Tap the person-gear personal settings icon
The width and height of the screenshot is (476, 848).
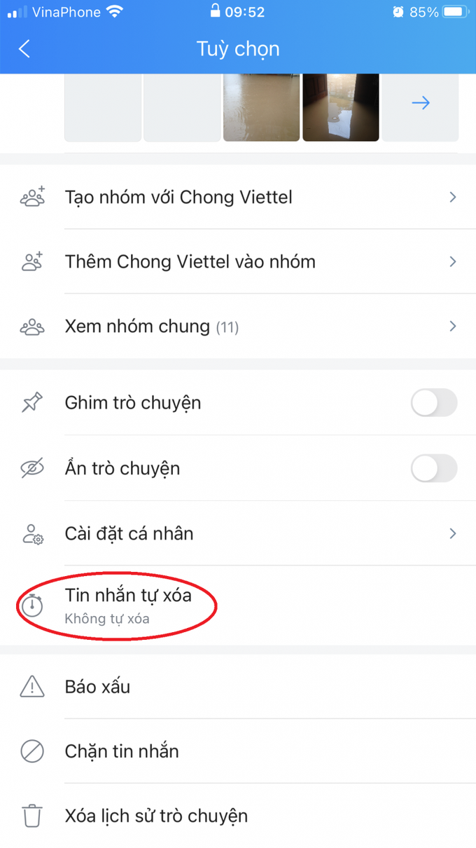pyautogui.click(x=32, y=533)
